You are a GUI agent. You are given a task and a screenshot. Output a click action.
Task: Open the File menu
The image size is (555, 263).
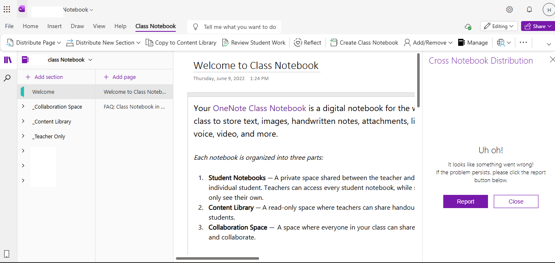coord(9,26)
